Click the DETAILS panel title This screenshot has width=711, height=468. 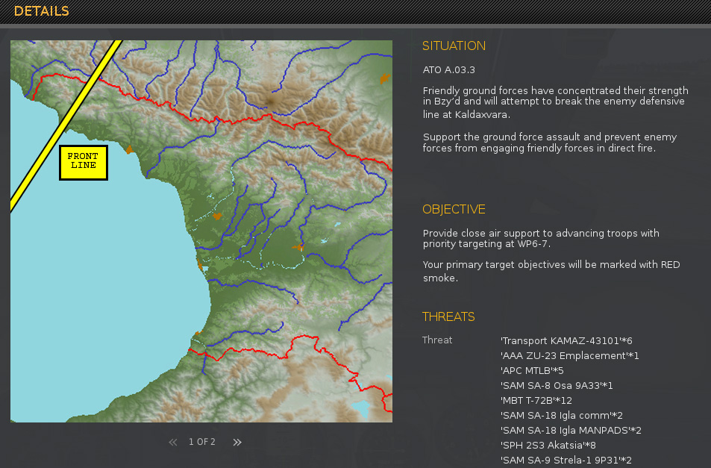[x=41, y=11]
